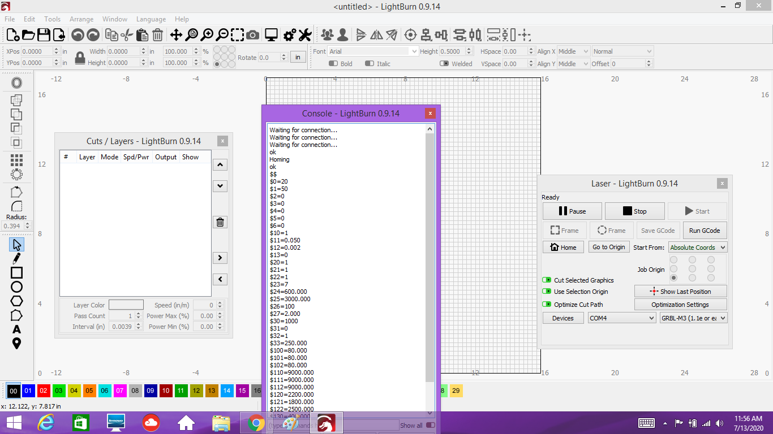Toggle the Optimize Cut Path switch

coord(547,305)
